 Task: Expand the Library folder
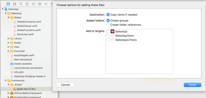pyautogui.click(x=8, y=38)
